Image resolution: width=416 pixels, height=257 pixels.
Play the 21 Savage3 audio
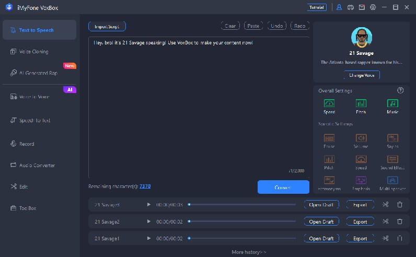[148, 204]
